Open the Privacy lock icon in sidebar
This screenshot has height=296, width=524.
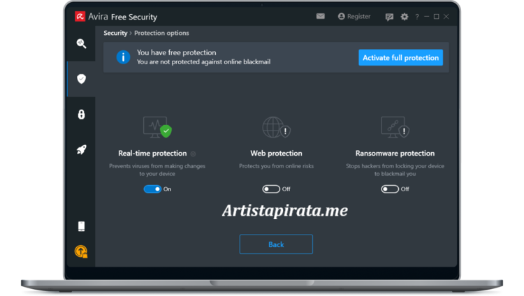pyautogui.click(x=81, y=114)
